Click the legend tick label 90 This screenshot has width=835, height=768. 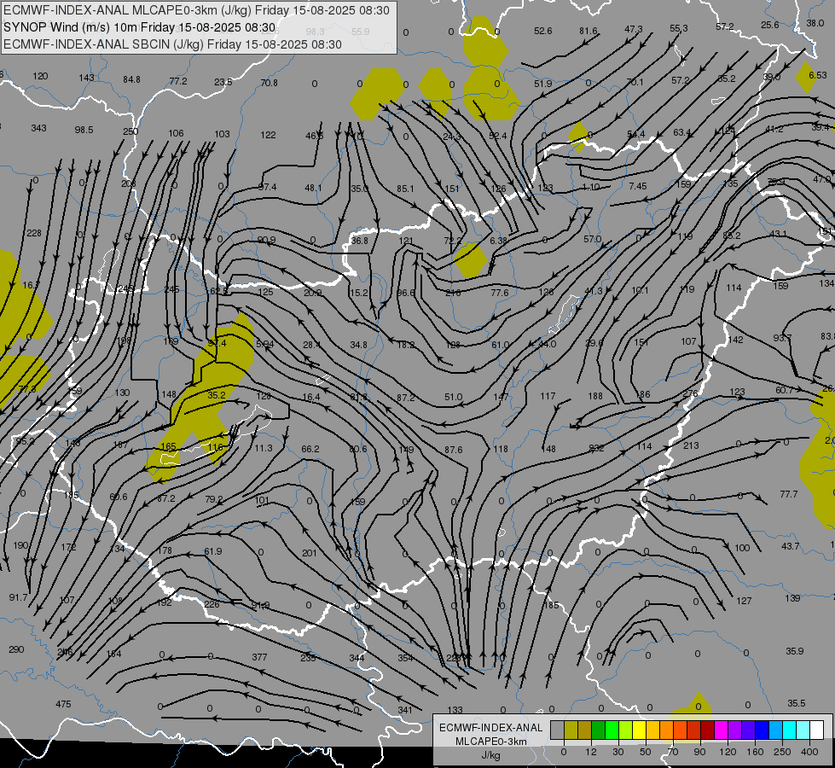tap(699, 752)
